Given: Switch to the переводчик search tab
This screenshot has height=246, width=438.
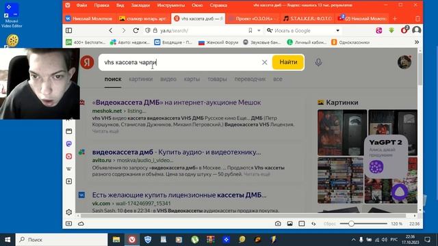Looking at the screenshot, I should tap(250, 79).
